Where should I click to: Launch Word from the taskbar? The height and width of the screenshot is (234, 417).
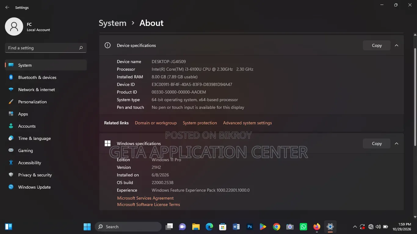[236, 227]
